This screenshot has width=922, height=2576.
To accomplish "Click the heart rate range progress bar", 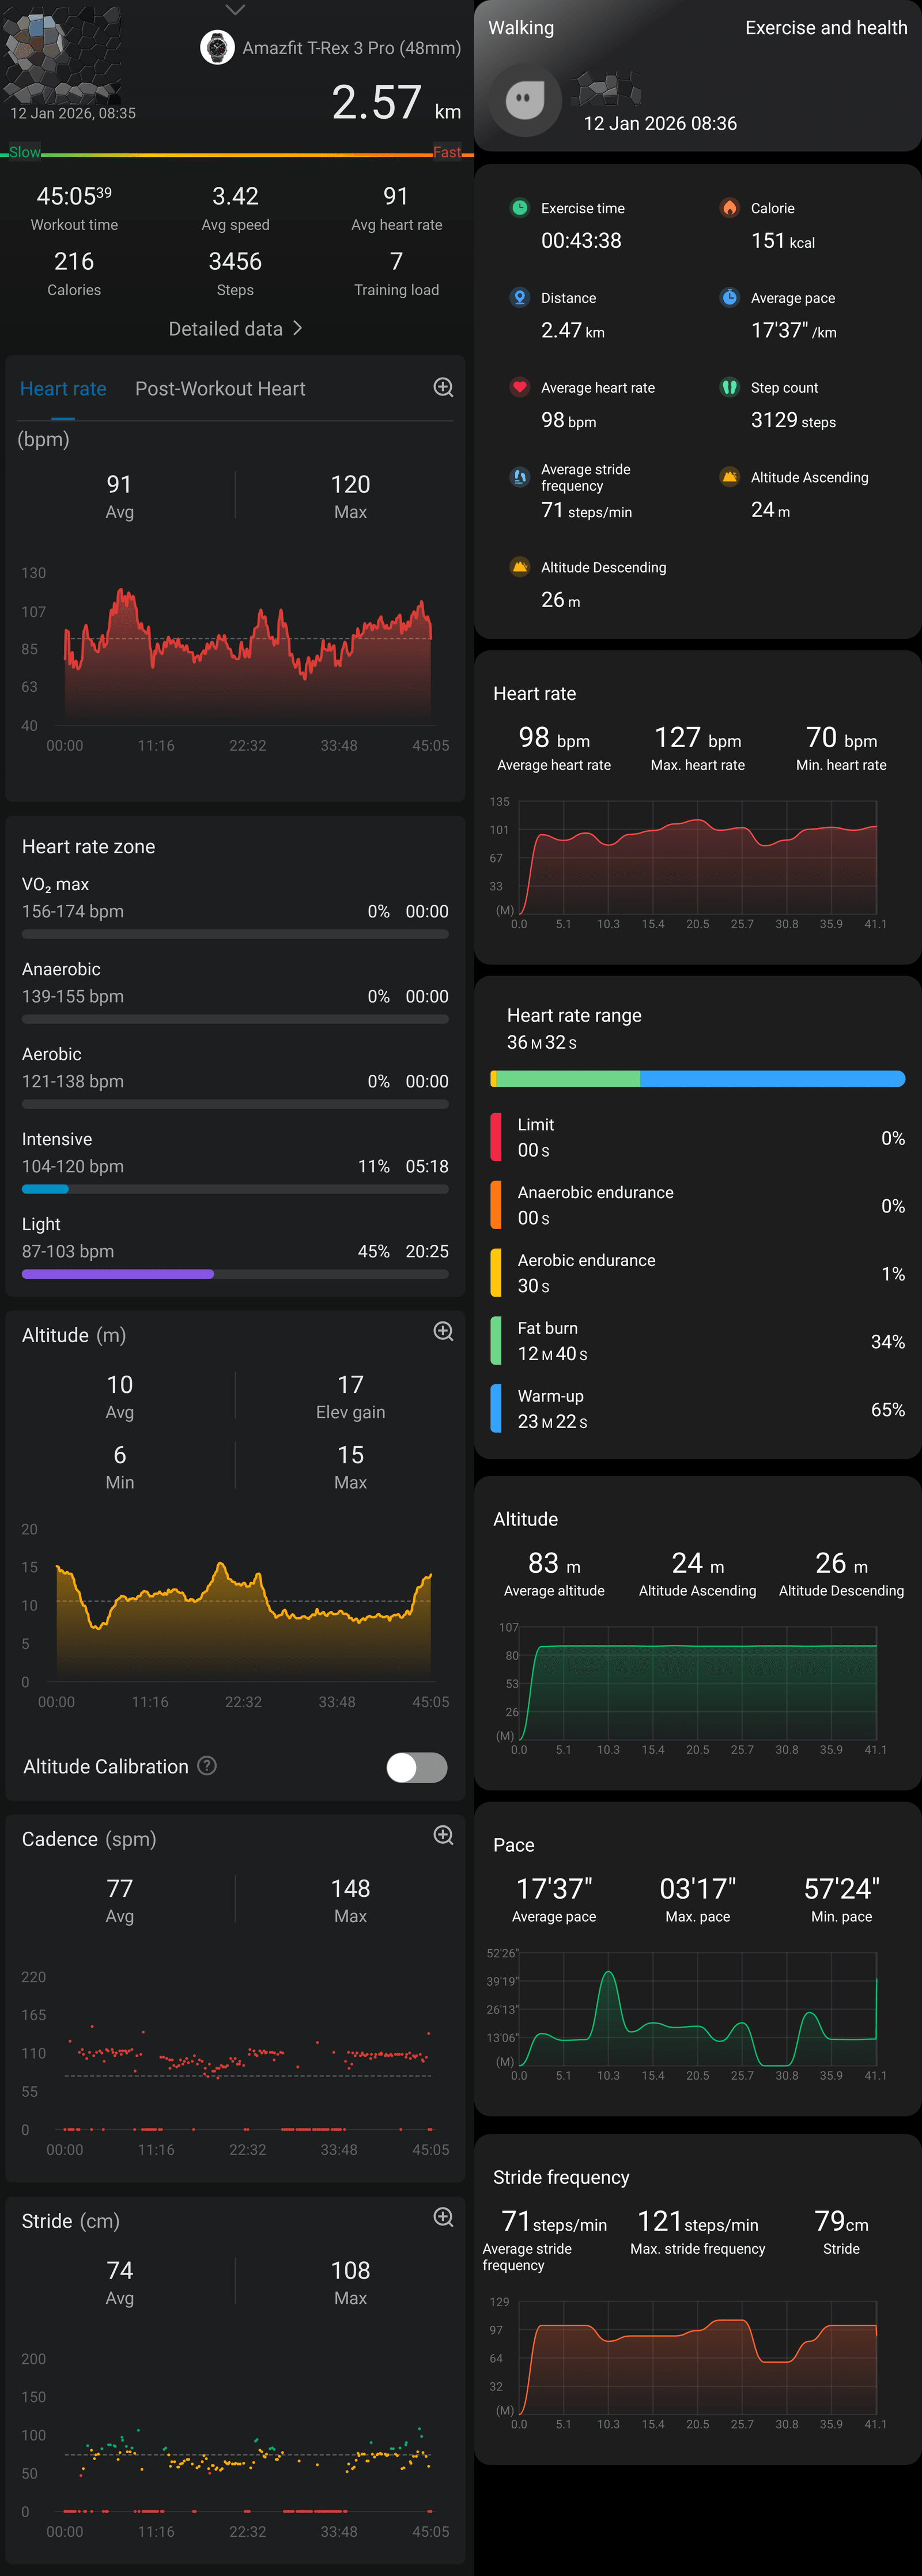I will (697, 1079).
